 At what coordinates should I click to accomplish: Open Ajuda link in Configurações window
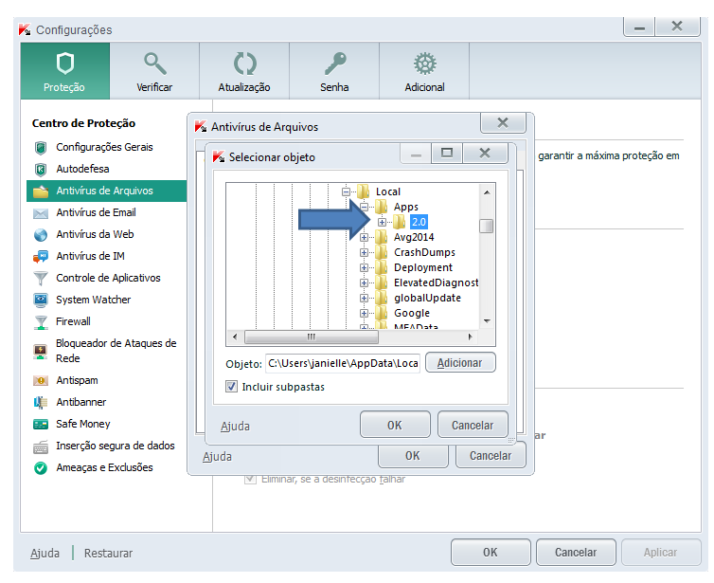pos(45,553)
